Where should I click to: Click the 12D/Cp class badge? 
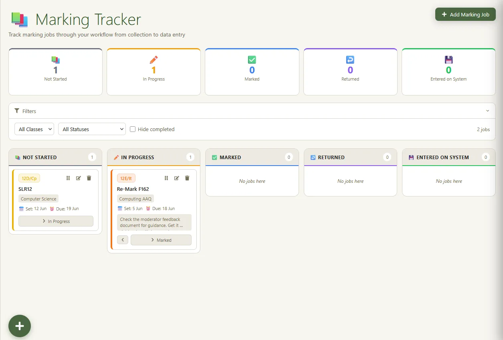click(x=29, y=178)
